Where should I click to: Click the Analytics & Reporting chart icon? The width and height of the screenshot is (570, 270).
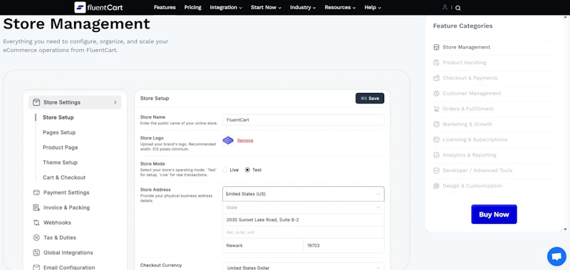(x=437, y=155)
